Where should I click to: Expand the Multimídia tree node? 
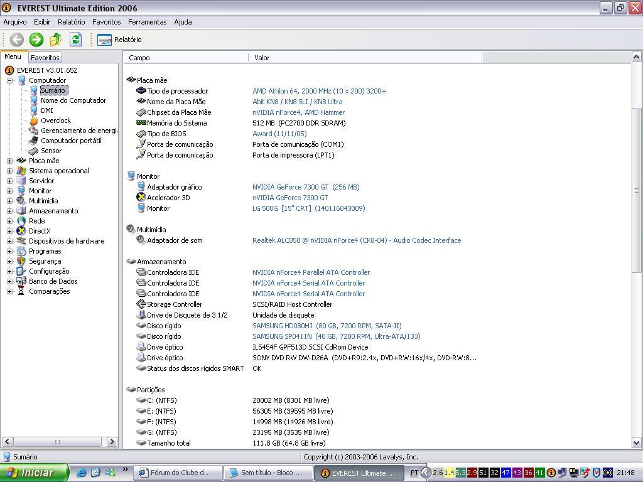(9, 201)
